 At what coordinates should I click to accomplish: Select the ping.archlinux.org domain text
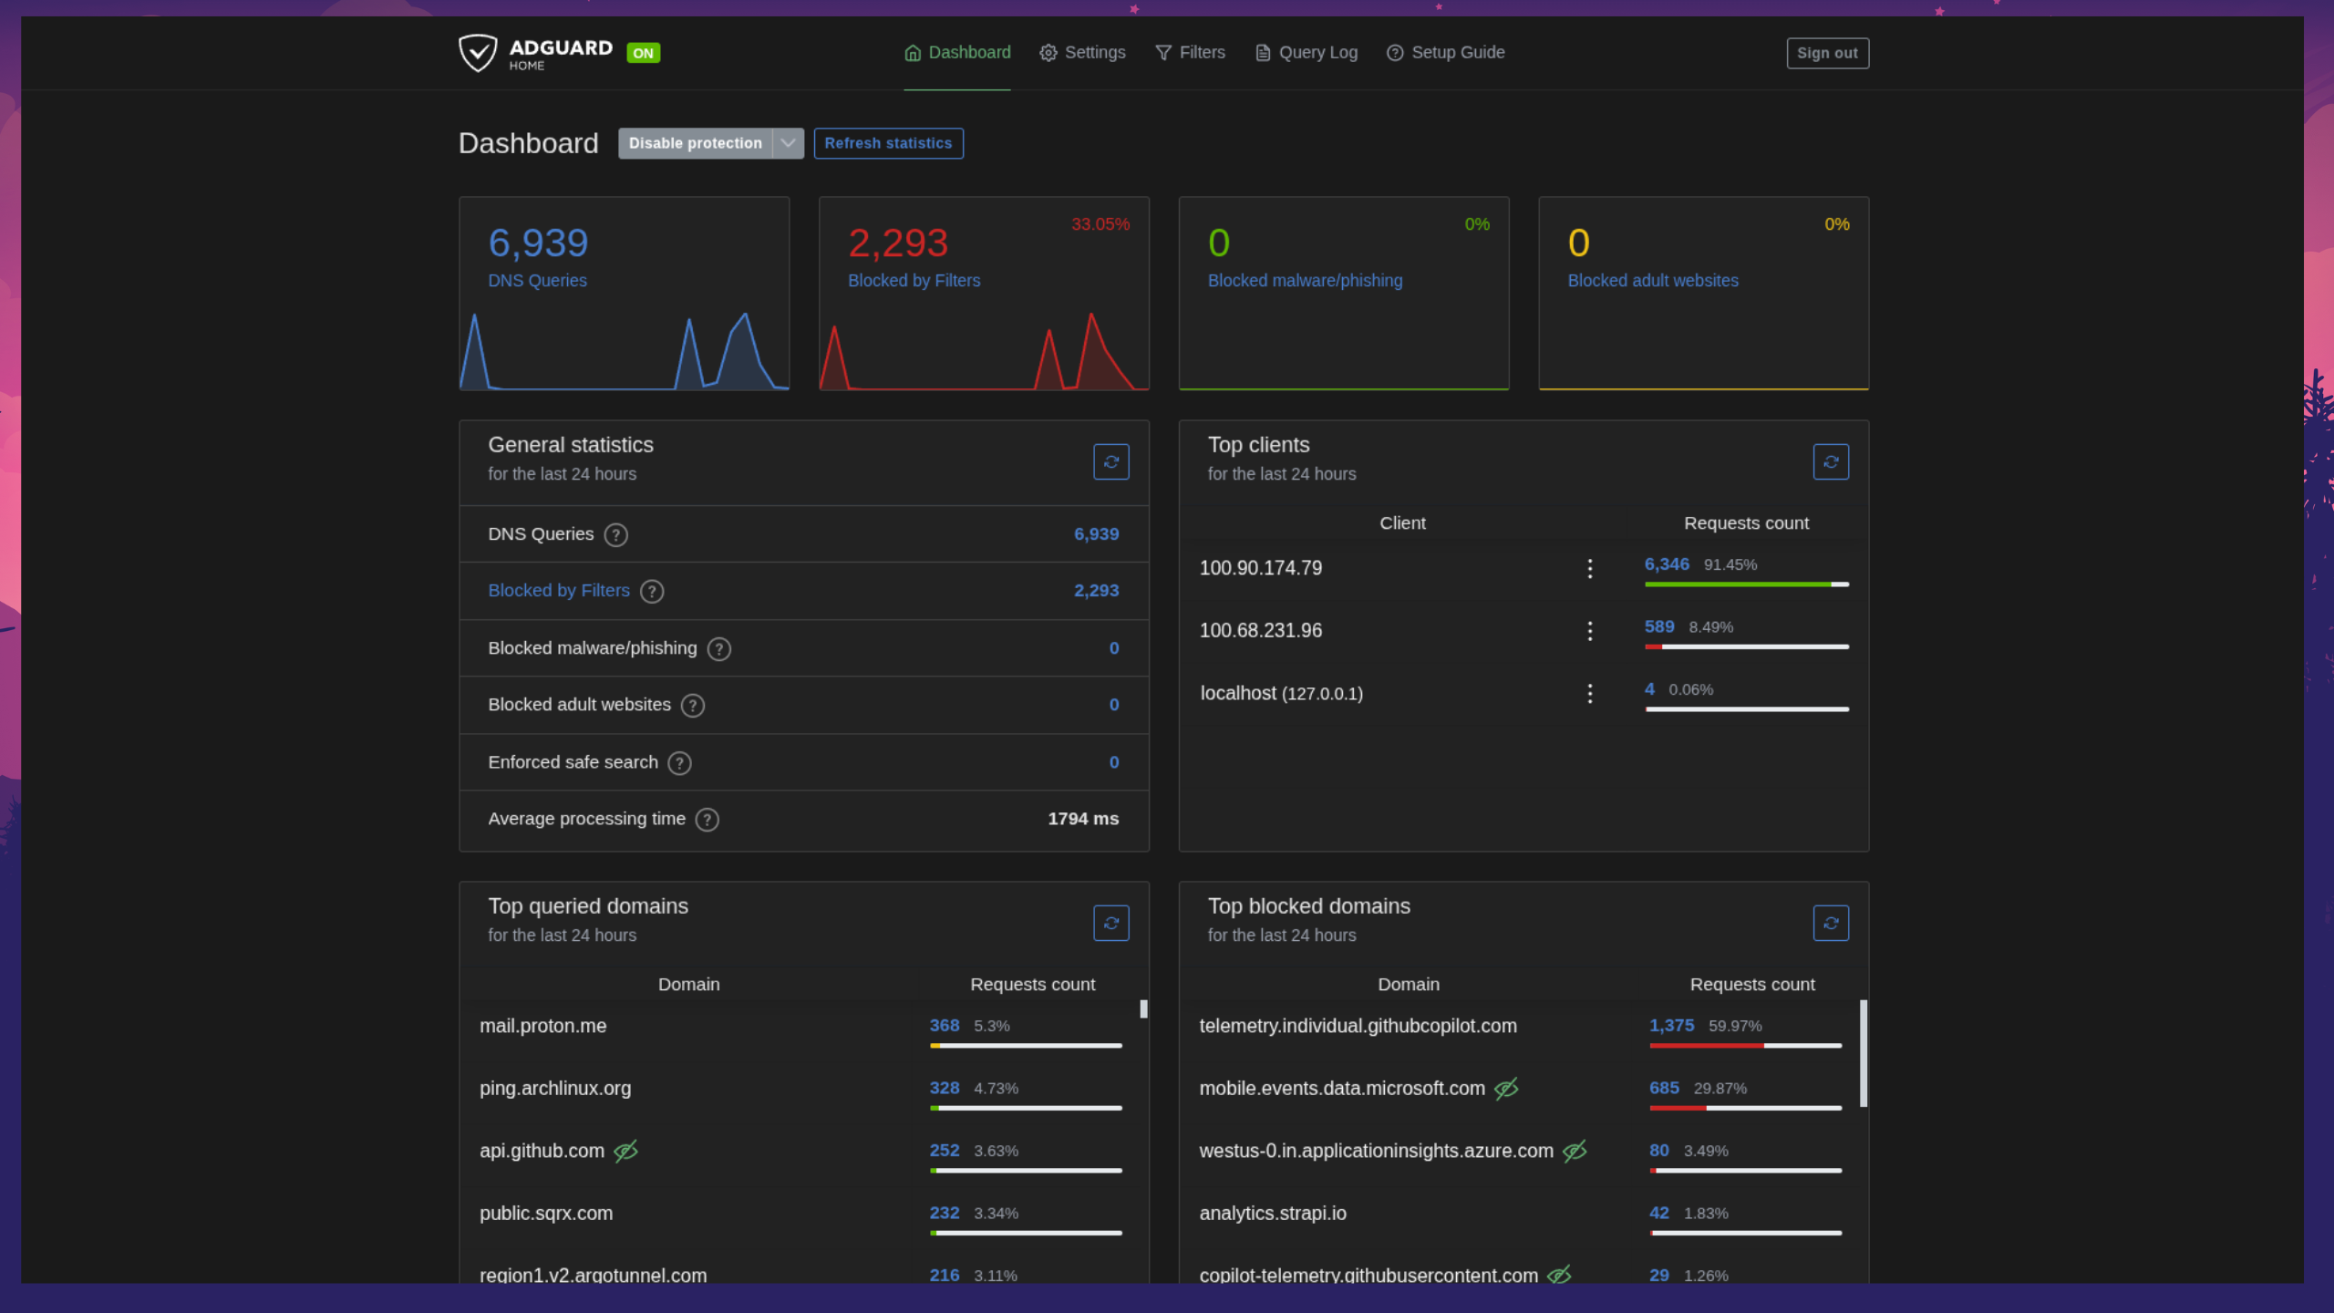click(x=555, y=1089)
